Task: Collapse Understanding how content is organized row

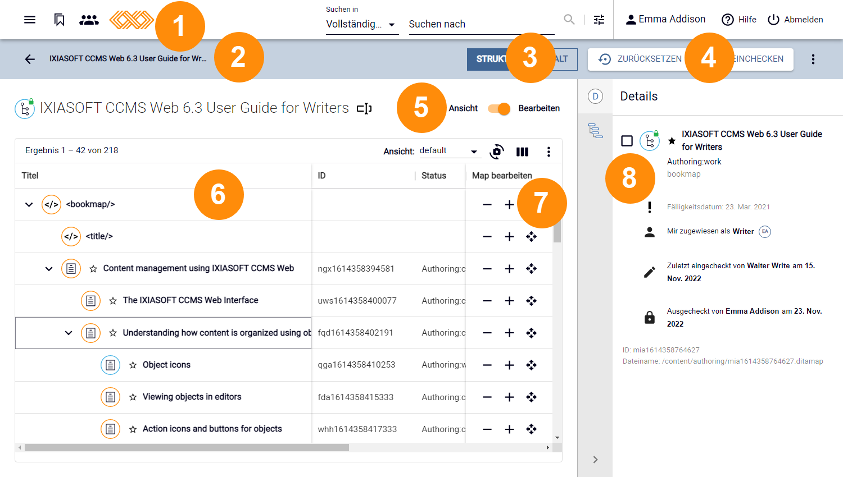Action: point(69,333)
